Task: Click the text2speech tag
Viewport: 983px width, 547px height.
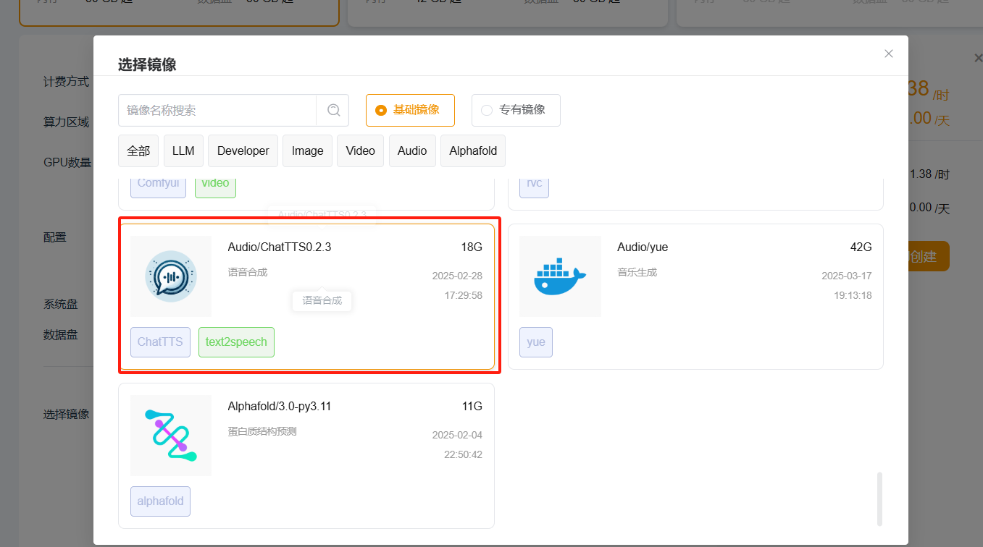Action: [236, 342]
